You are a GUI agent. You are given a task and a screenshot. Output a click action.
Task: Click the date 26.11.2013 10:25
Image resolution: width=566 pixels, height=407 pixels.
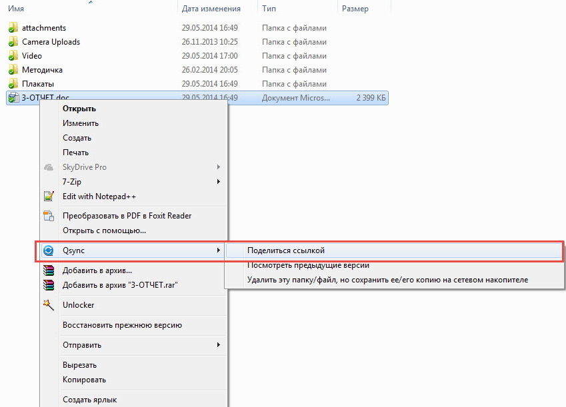(x=210, y=42)
